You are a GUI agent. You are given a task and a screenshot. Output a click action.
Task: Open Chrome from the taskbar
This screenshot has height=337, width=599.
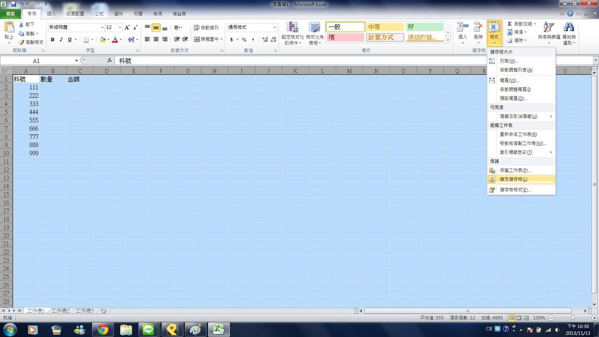click(102, 329)
